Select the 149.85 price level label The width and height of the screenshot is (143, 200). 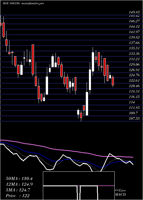tap(134, 12)
